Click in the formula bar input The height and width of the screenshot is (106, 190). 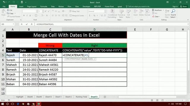pyautogui.click(x=111, y=24)
